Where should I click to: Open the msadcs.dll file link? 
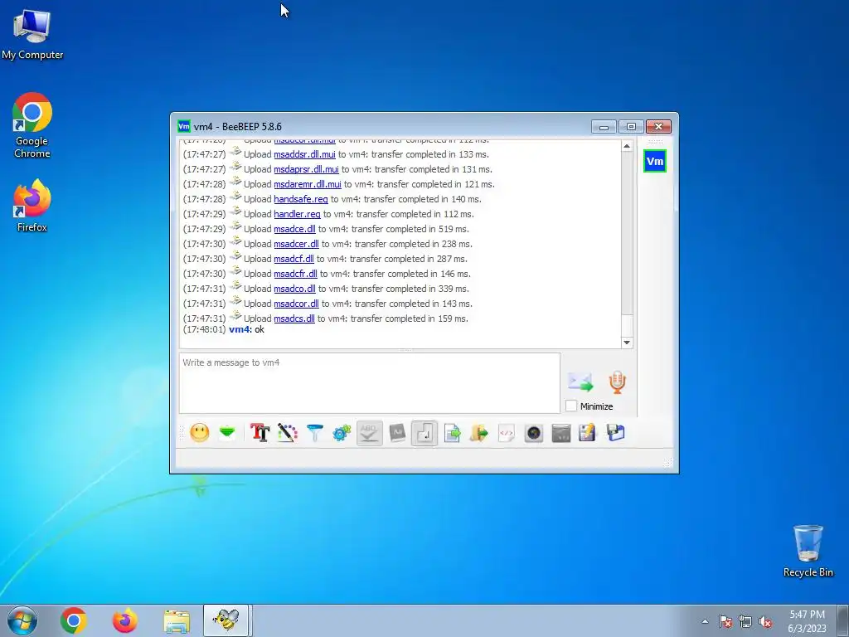pos(294,318)
